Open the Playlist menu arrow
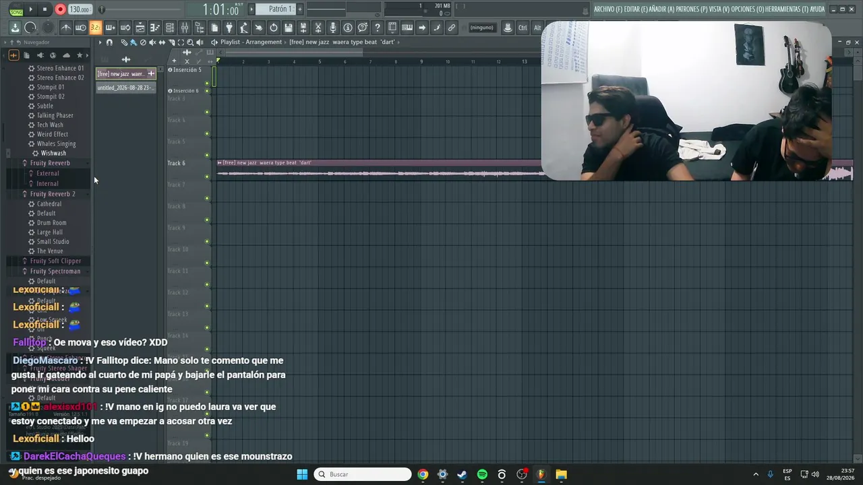 100,42
